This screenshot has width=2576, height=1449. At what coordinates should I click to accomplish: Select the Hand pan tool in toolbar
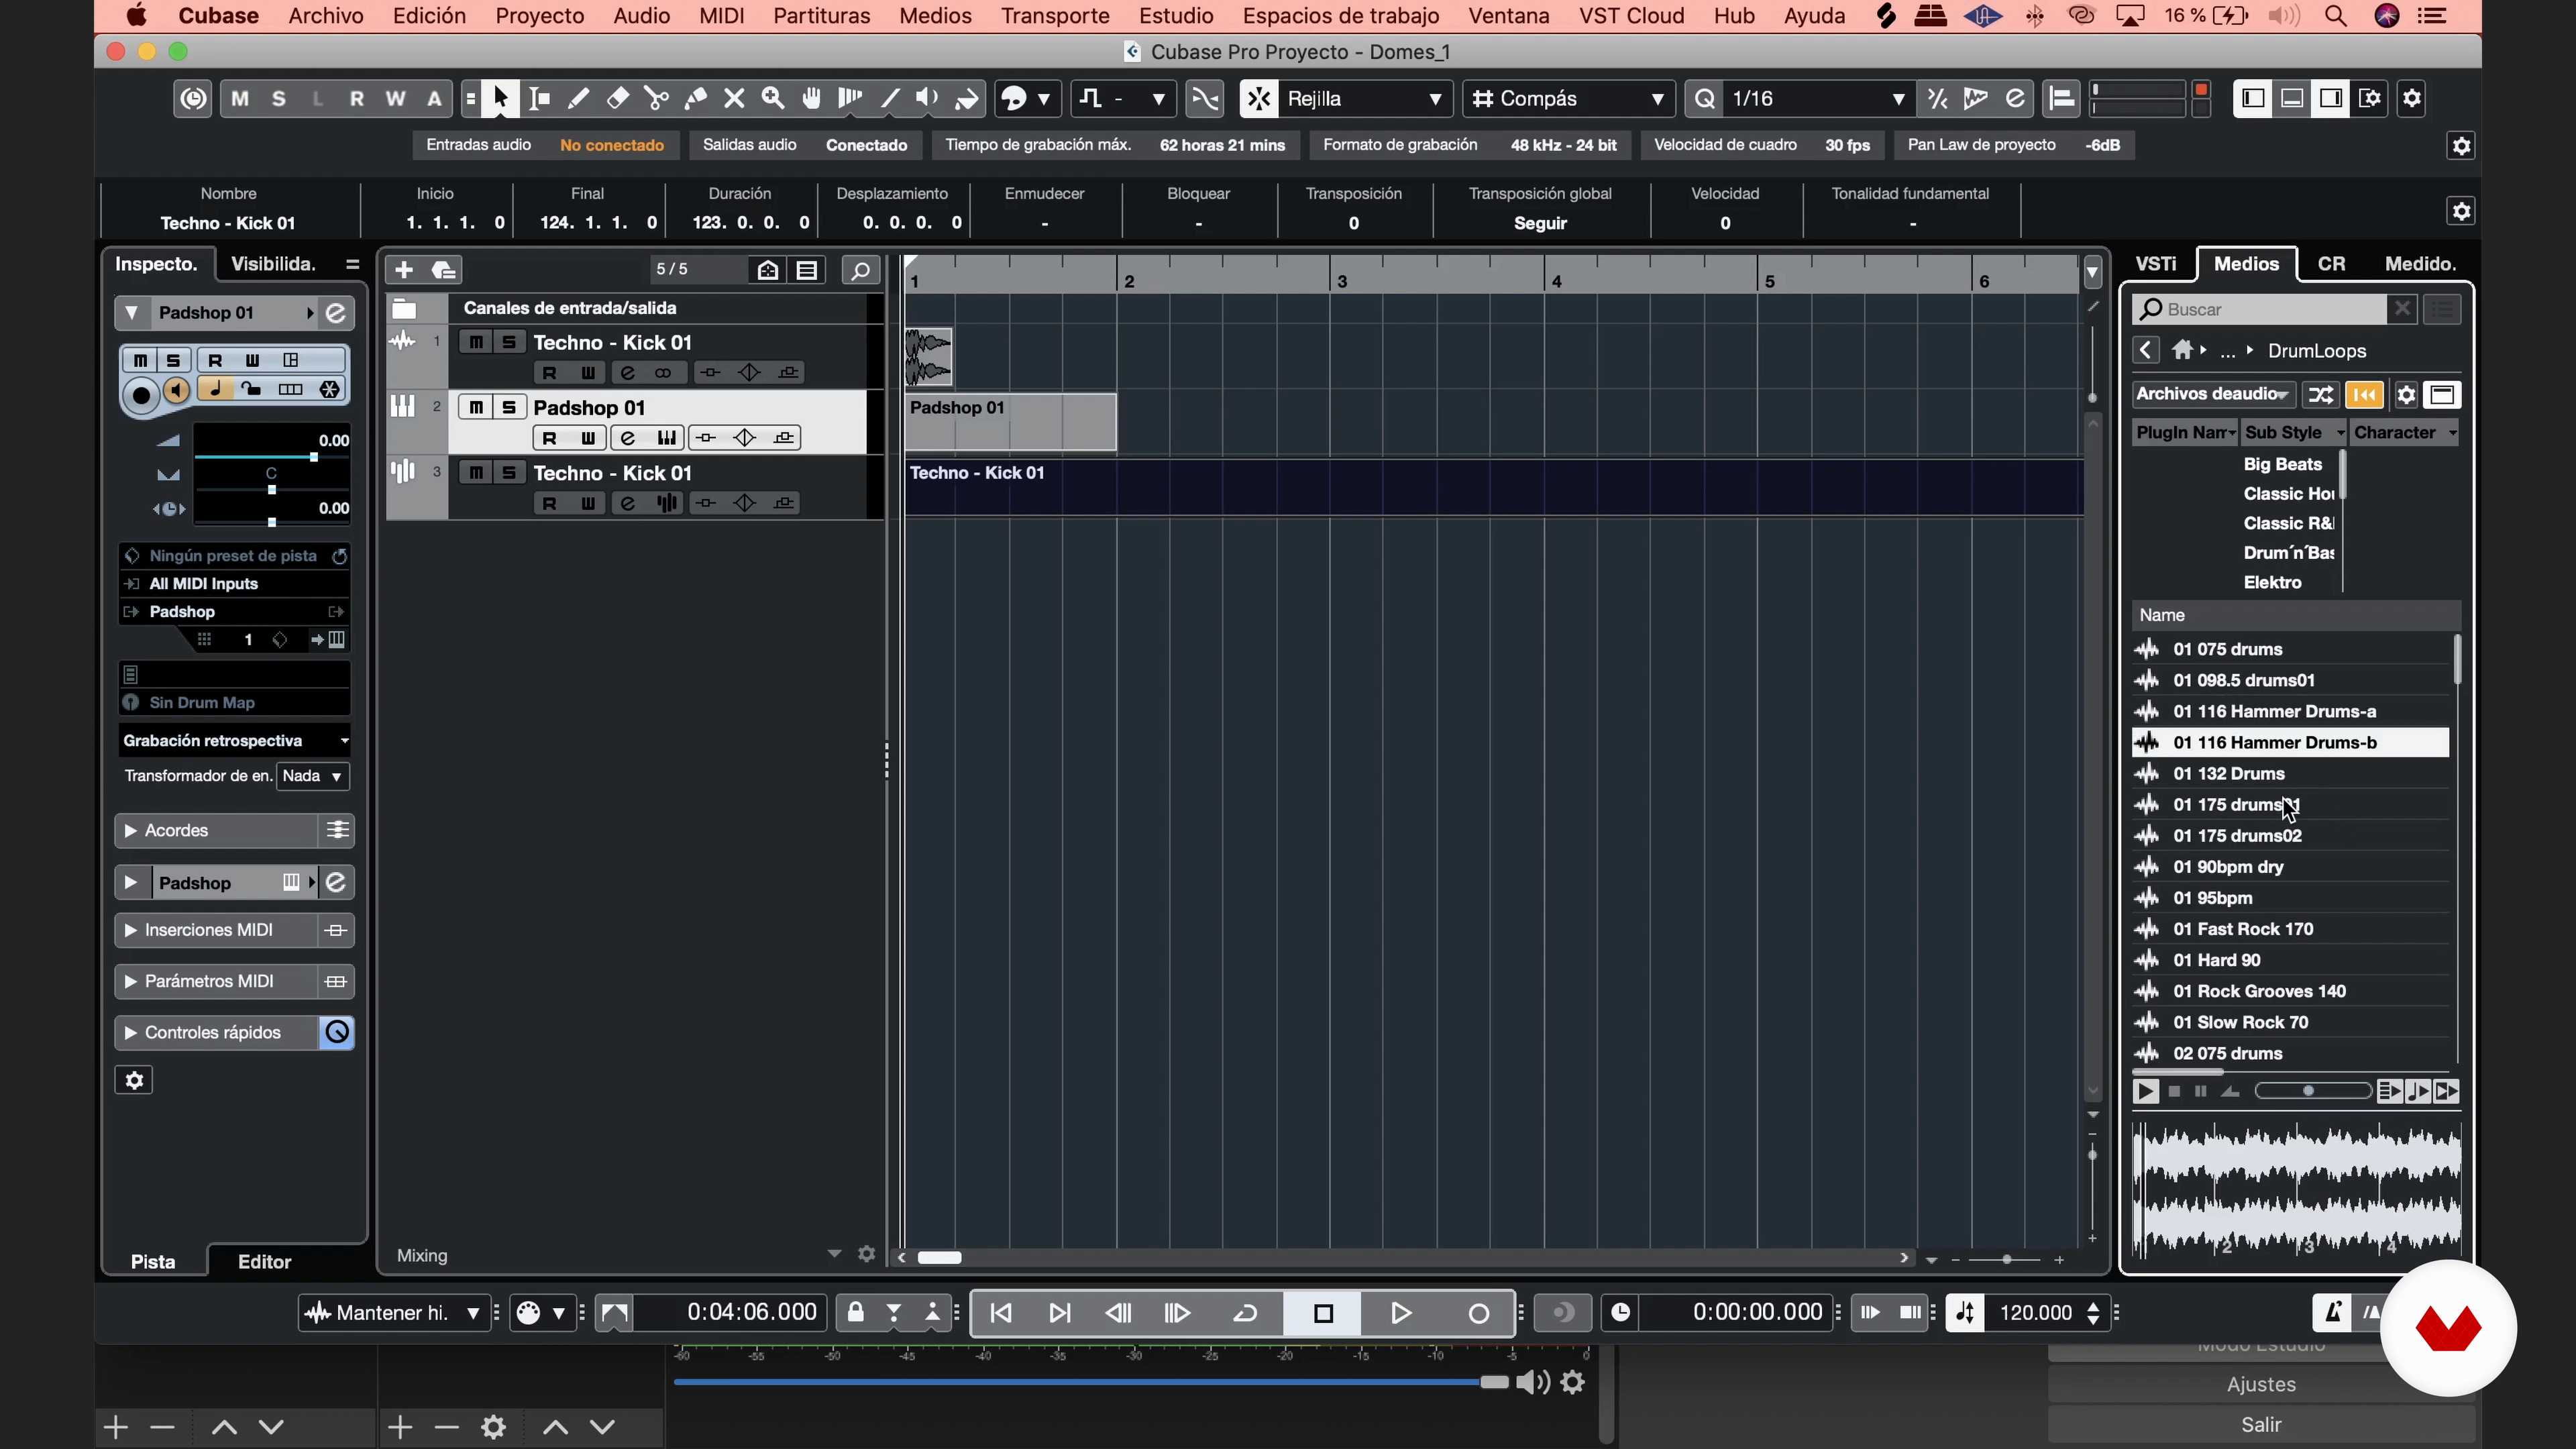812,98
